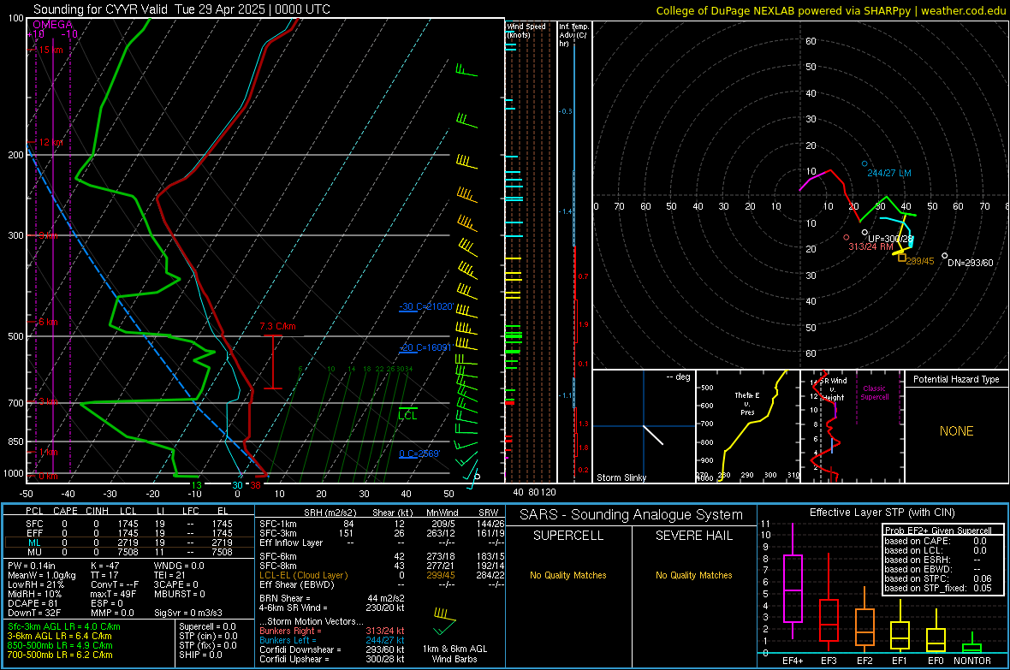Click the magenta OMEGA label

[x=53, y=25]
